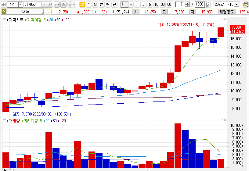Click the 거래량 volume legend label
The height and width of the screenshot is (171, 249).
[x=14, y=121]
